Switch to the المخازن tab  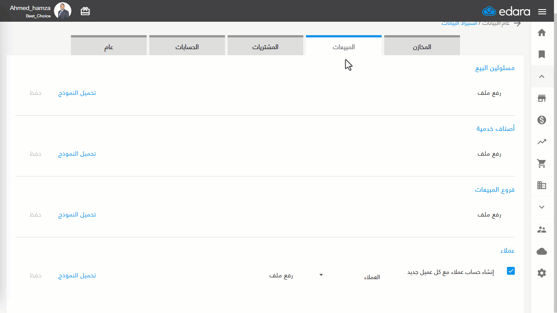click(x=422, y=45)
